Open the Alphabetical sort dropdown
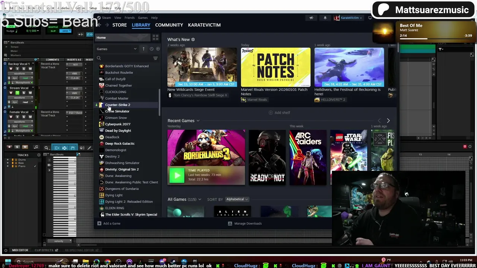The width and height of the screenshot is (477, 268). (237, 199)
